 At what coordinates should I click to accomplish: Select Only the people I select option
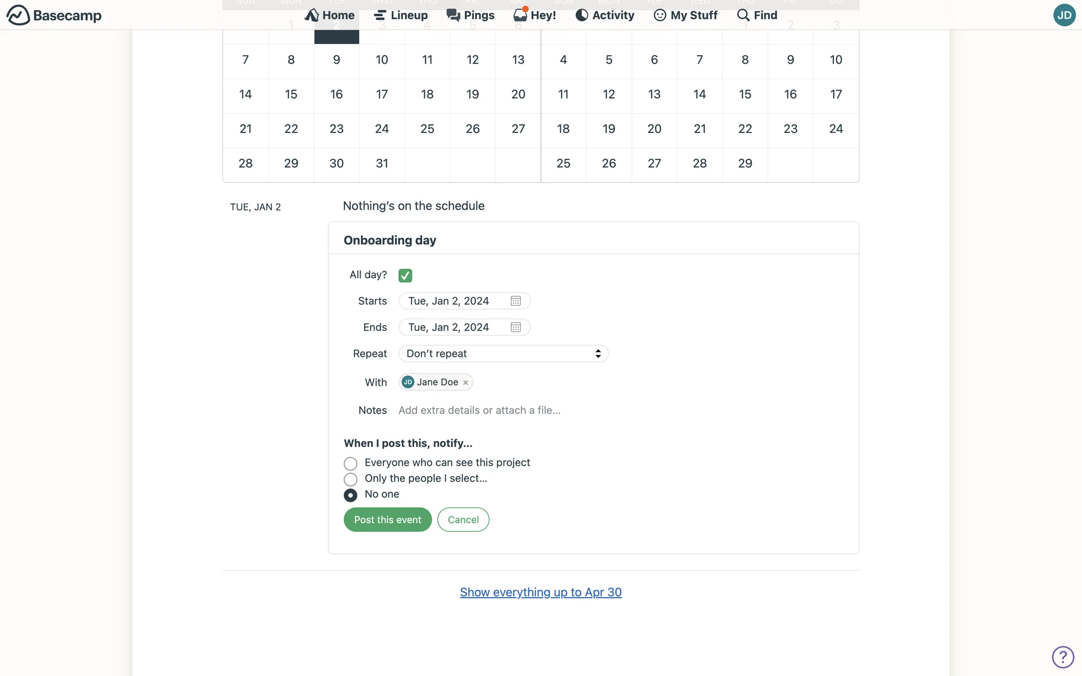351,479
